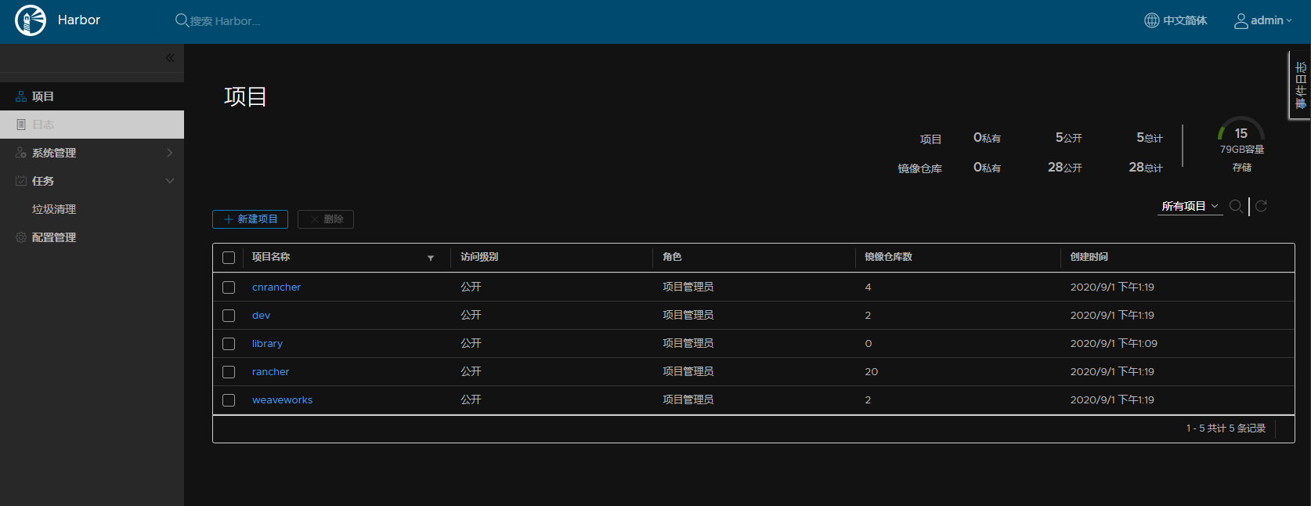Refresh the project list
Image resolution: width=1311 pixels, height=506 pixels.
tap(1261, 206)
